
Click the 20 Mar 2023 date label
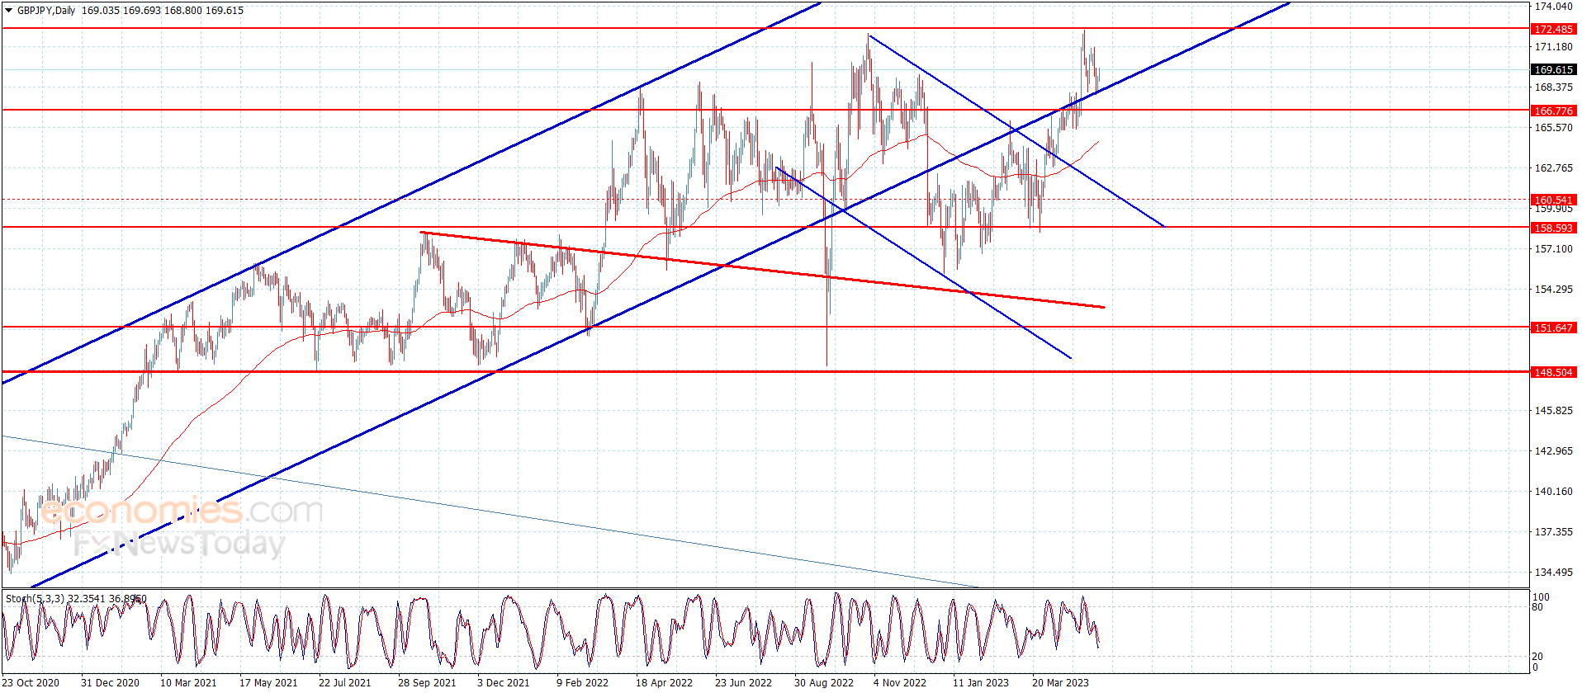click(1060, 682)
